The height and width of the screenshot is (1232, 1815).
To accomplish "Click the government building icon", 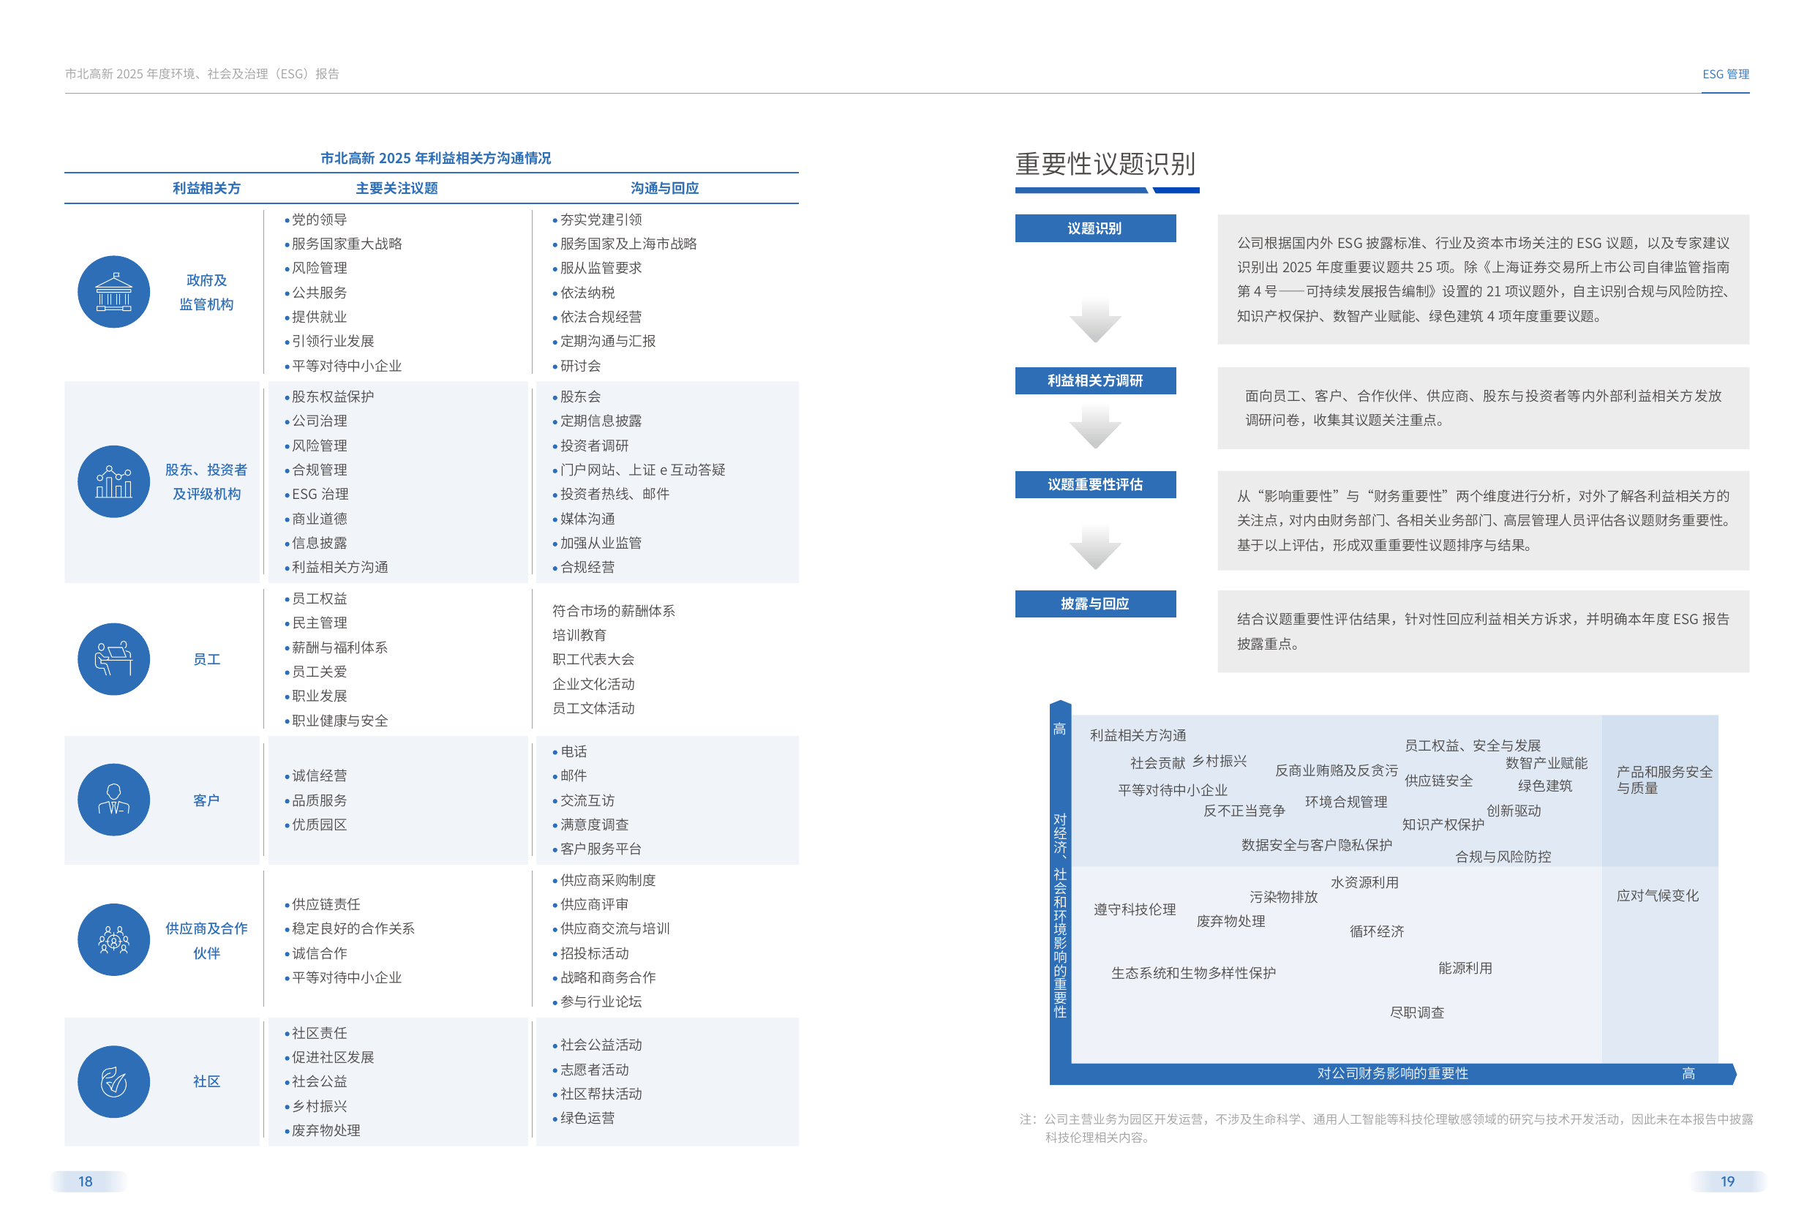I will [x=114, y=292].
